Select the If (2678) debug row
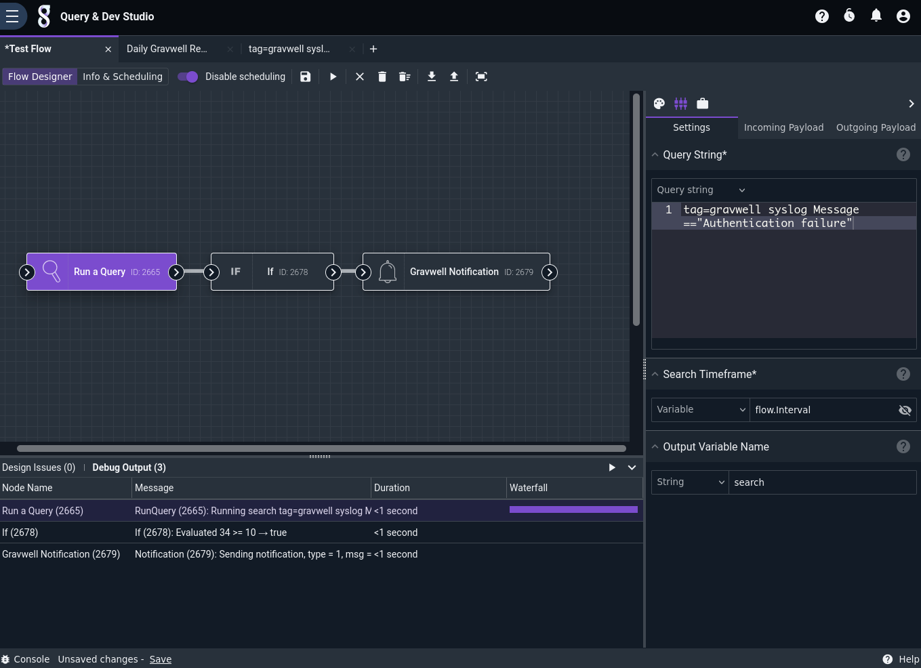921x668 pixels. click(321, 533)
